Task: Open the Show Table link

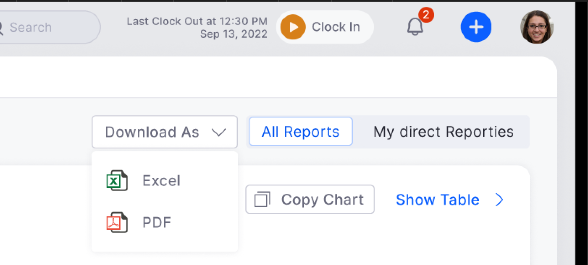Action: 437,200
